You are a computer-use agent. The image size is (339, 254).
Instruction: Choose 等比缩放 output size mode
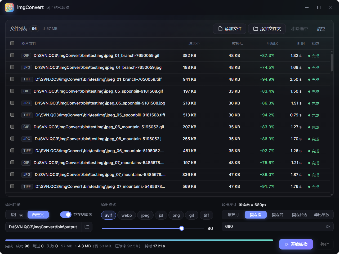point(322,215)
